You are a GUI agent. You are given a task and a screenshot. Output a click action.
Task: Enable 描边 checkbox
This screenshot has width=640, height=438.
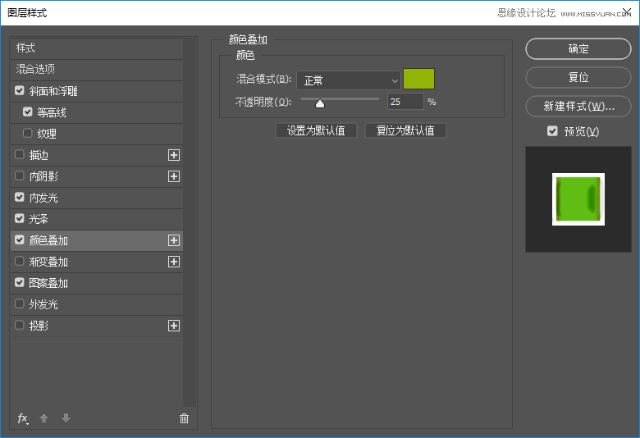20,155
